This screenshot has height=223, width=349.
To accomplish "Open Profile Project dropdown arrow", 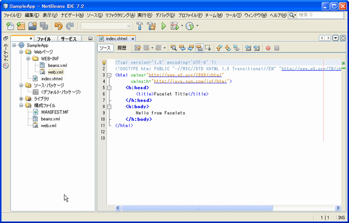I will coord(197,26).
